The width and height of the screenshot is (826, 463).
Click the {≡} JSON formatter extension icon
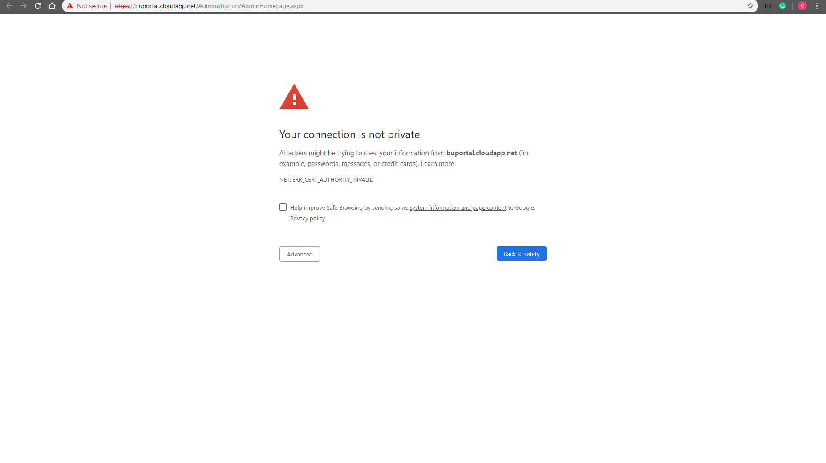tap(768, 6)
